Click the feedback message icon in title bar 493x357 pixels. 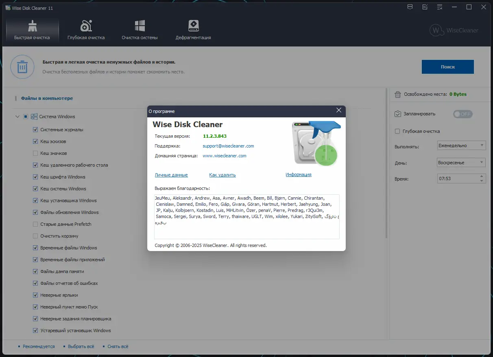pos(410,7)
